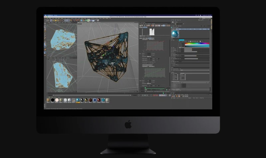Select the Live Selection tool in the top toolbar

pyautogui.click(x=51, y=20)
